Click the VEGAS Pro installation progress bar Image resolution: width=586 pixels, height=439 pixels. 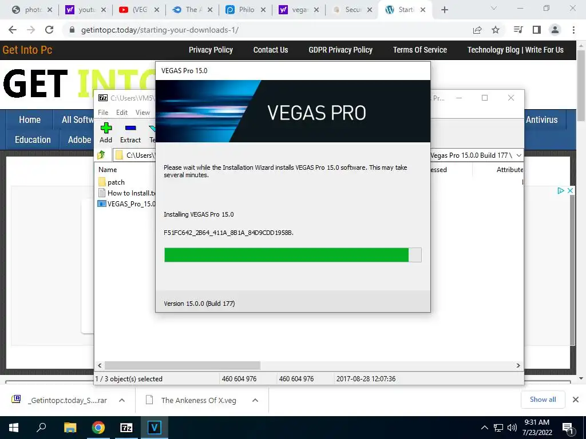click(292, 255)
